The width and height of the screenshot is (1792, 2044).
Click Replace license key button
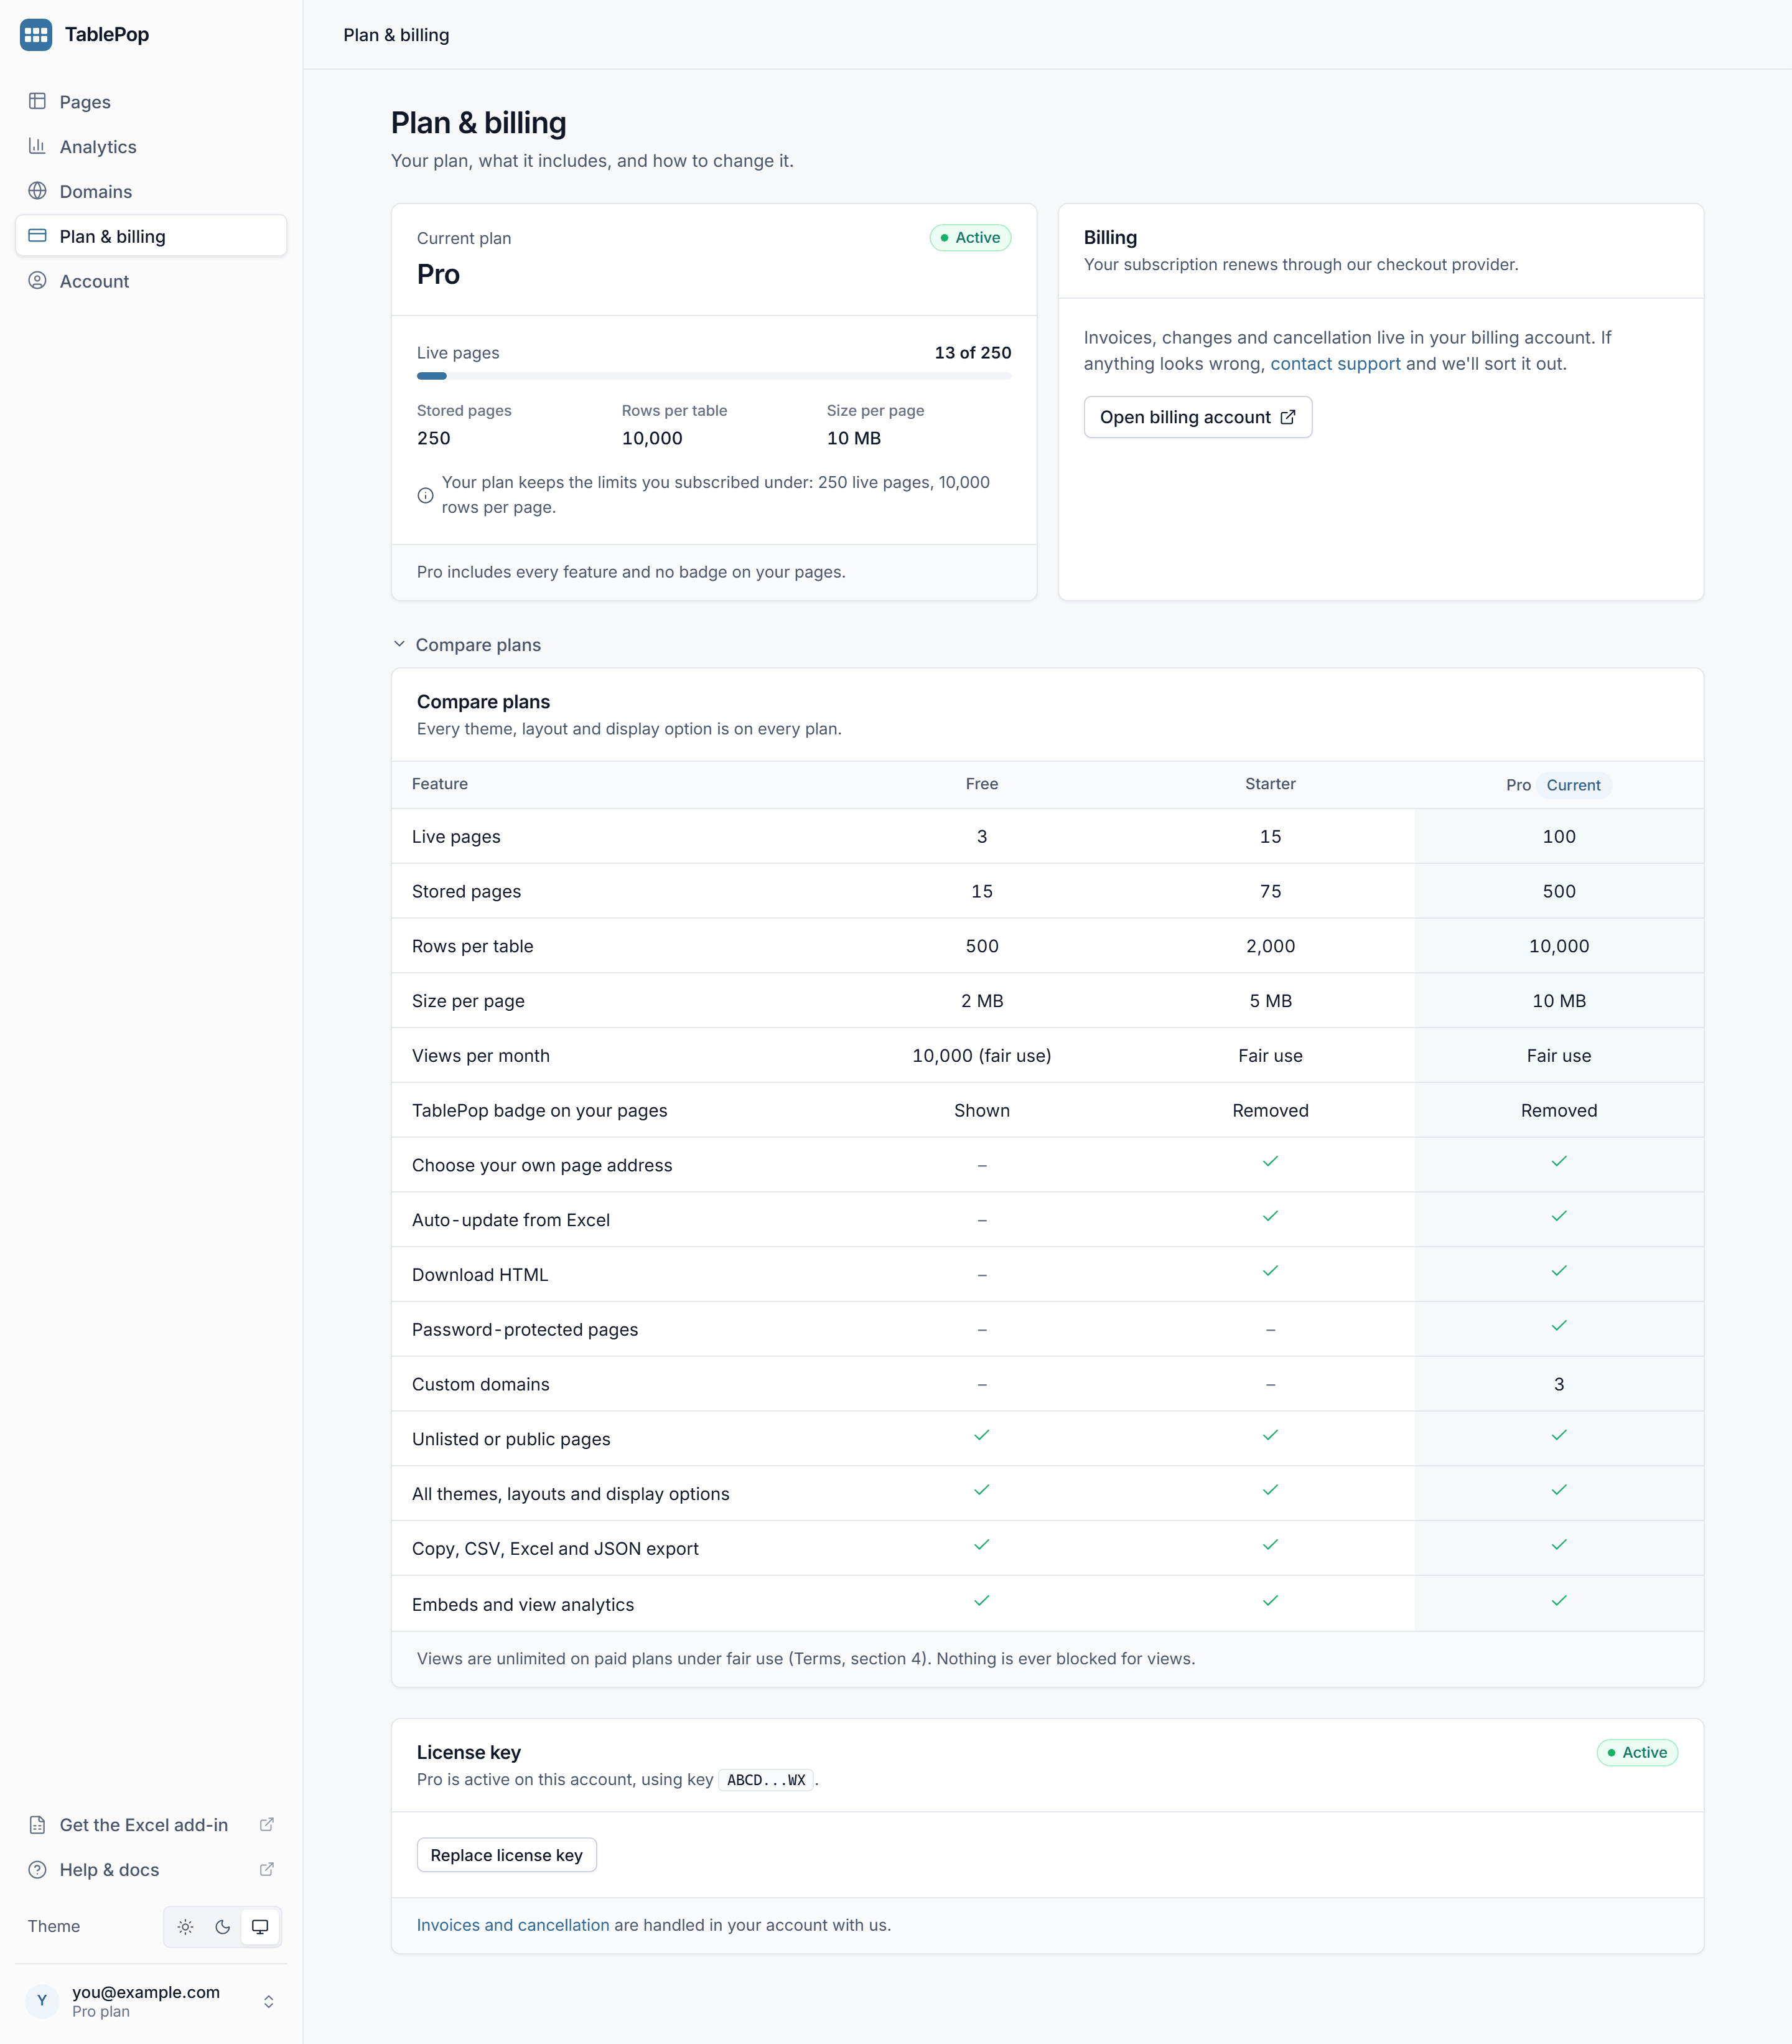click(506, 1855)
